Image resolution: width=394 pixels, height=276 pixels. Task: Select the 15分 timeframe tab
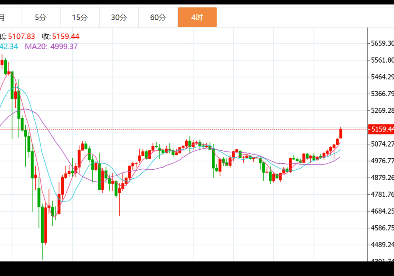(x=80, y=18)
